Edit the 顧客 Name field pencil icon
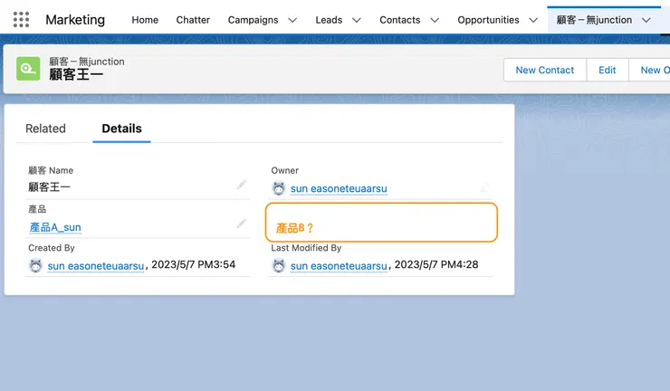Image resolution: width=670 pixels, height=391 pixels. coord(242,185)
